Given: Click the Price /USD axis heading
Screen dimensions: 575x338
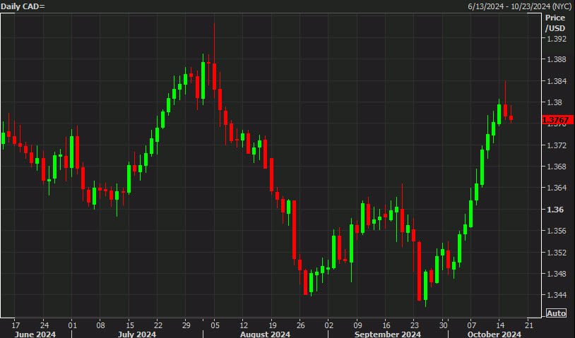Looking at the screenshot, I should [x=555, y=23].
